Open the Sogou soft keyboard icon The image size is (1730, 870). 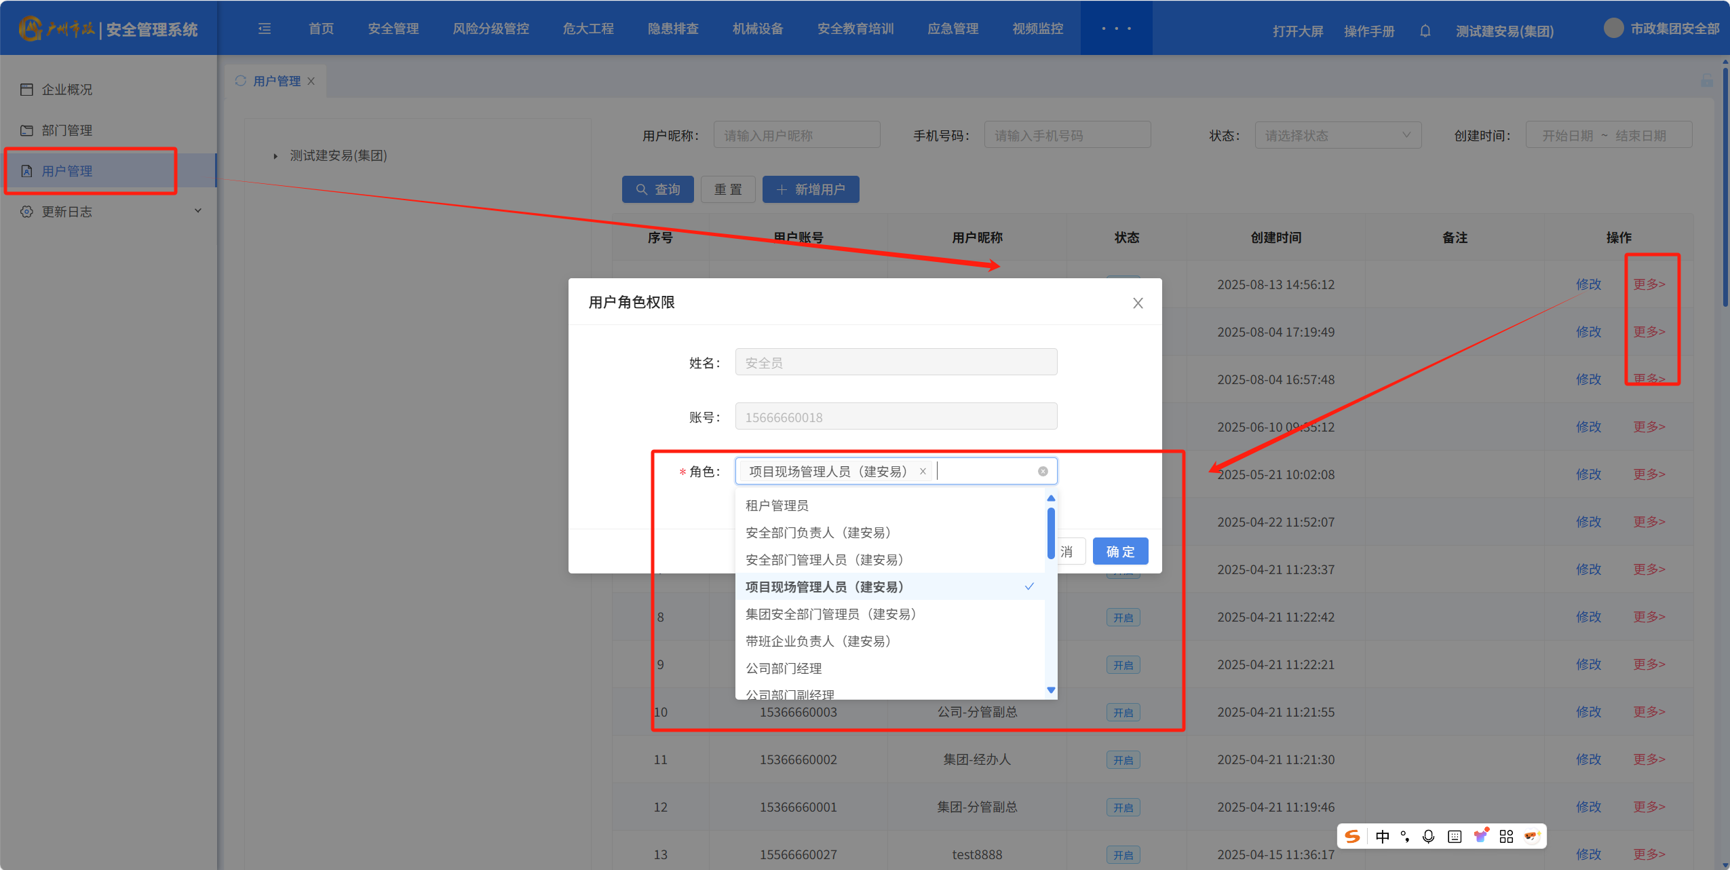coord(1454,836)
